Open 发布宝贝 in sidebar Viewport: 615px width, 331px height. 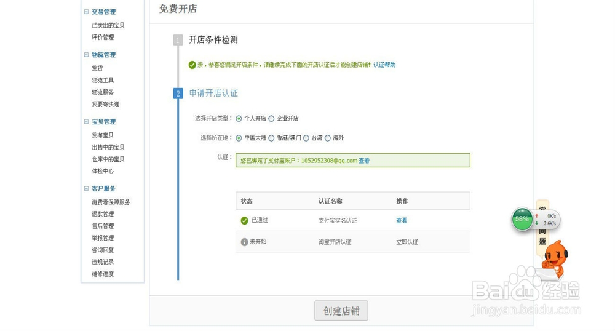point(103,135)
